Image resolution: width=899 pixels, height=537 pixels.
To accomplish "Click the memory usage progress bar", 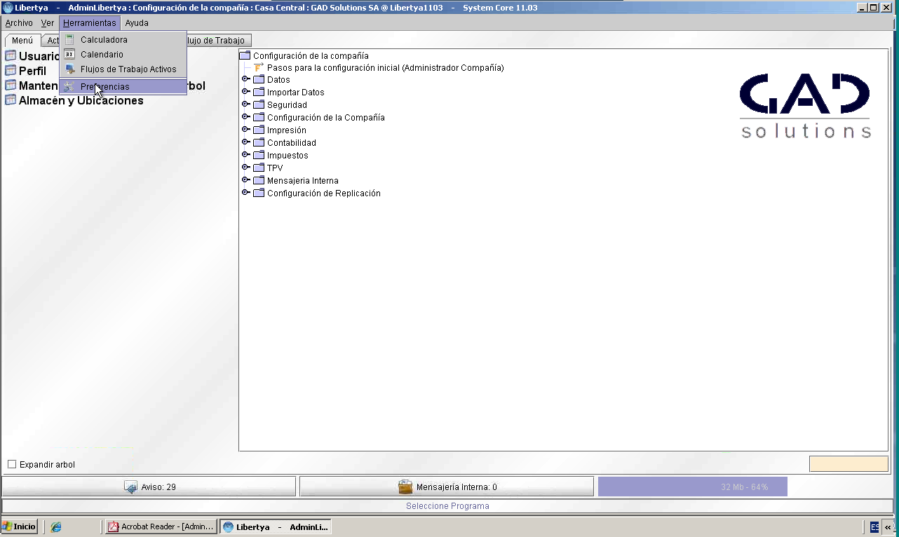I will [x=692, y=487].
